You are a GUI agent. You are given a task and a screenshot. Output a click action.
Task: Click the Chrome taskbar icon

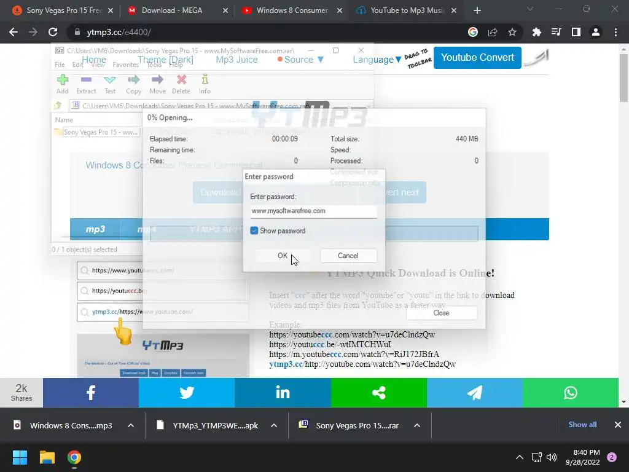pos(74,457)
